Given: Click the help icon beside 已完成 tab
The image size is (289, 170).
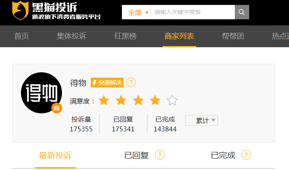Looking at the screenshot, I should point(246,155).
